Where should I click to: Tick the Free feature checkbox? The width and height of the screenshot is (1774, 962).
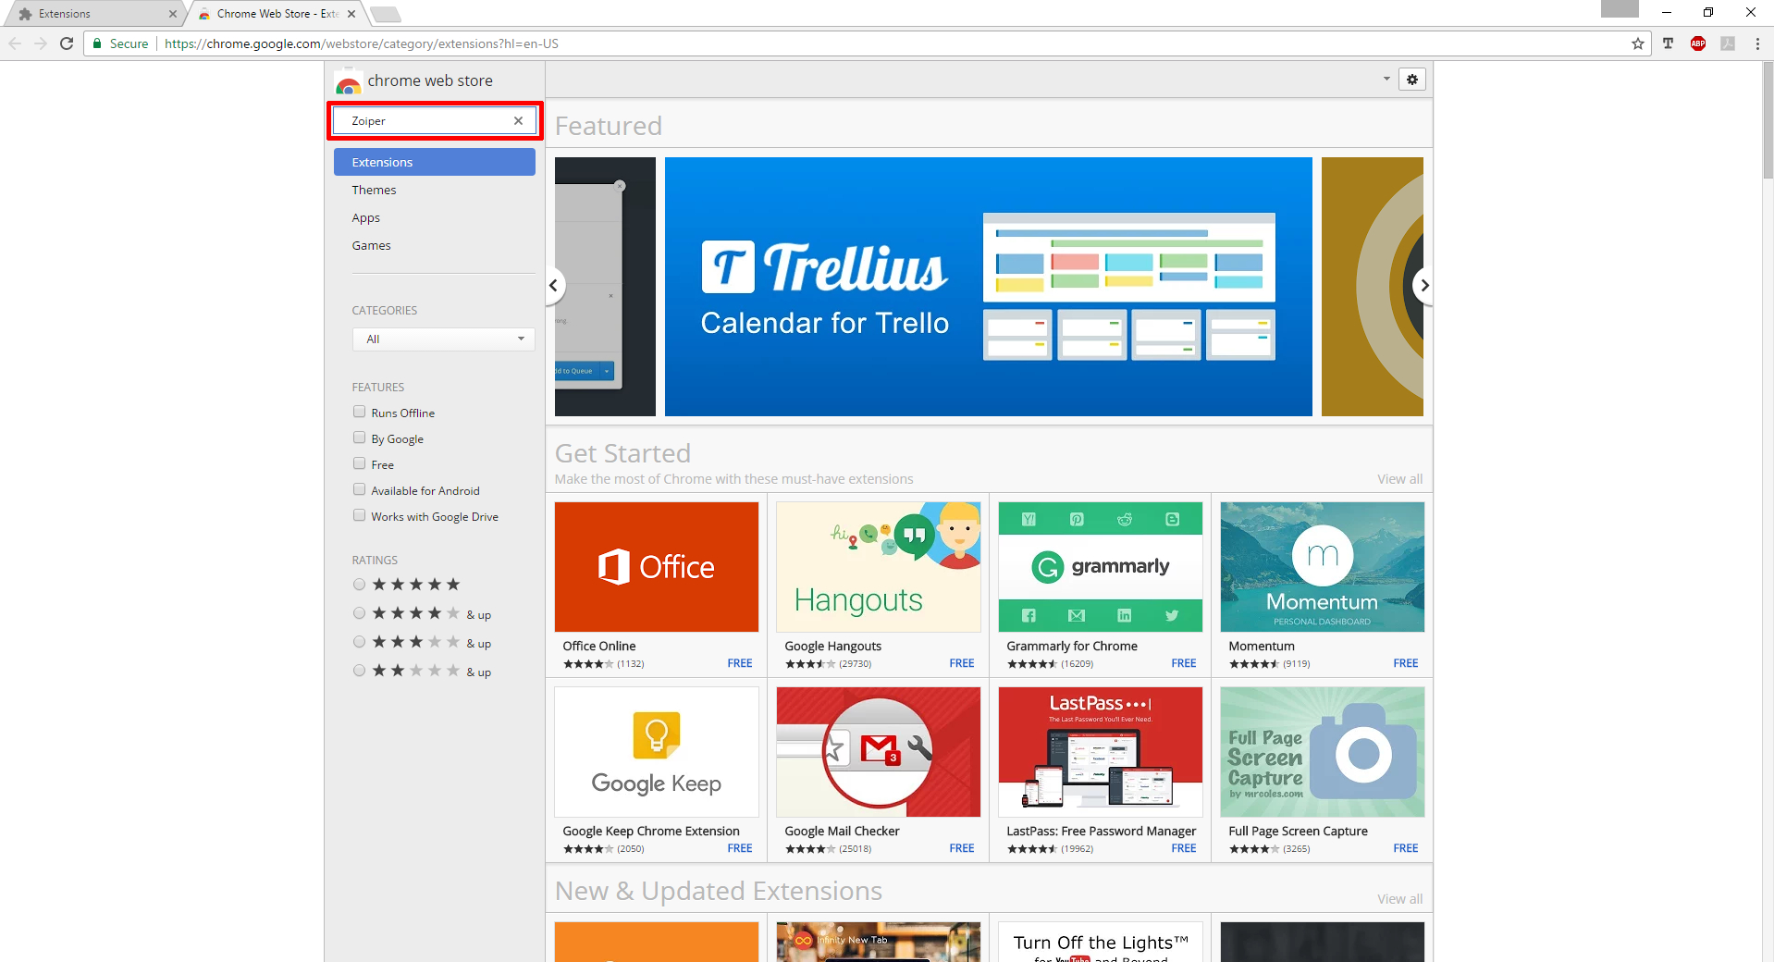(359, 464)
